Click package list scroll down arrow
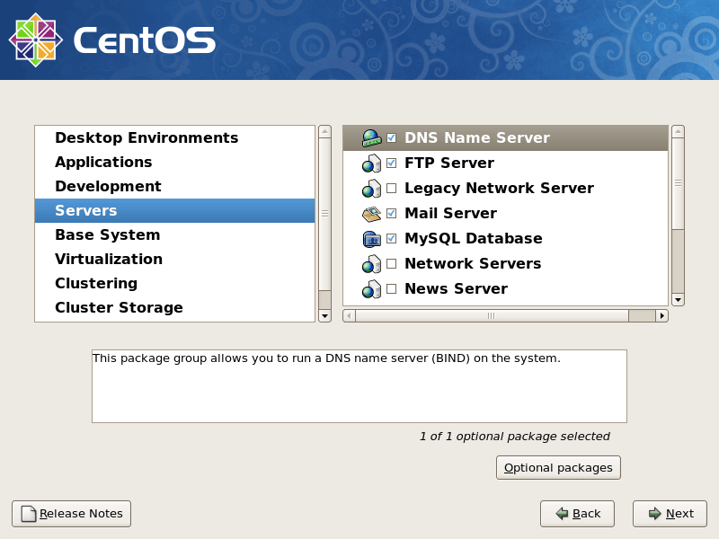The width and height of the screenshot is (719, 539). click(x=678, y=300)
